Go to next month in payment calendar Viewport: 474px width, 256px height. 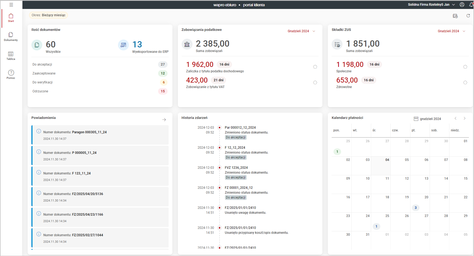(x=465, y=118)
